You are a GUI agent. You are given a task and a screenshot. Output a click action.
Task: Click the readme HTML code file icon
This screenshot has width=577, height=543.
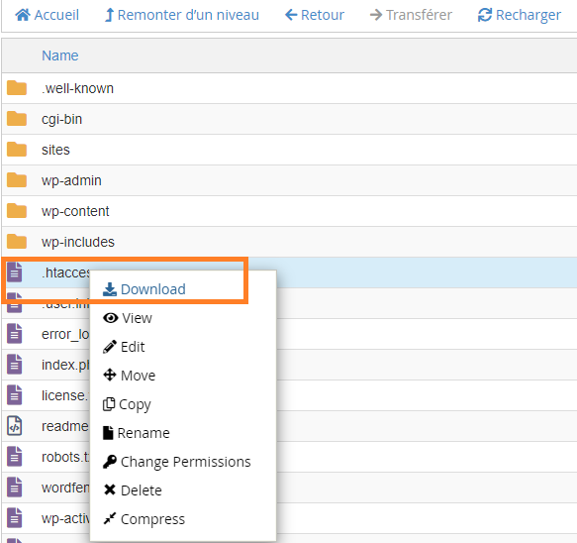pos(15,426)
